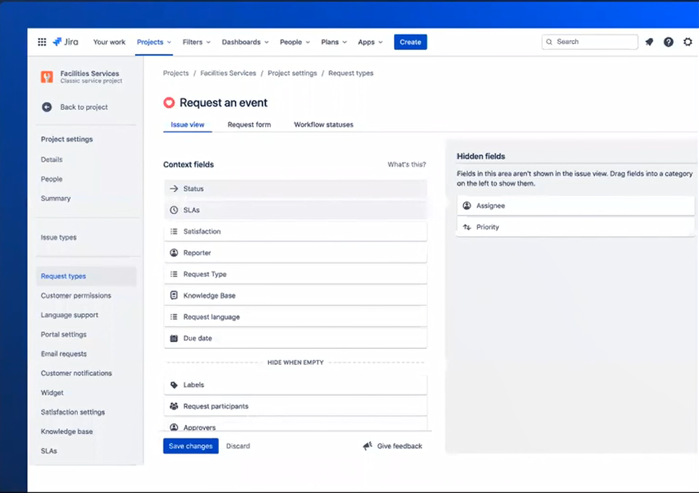Go to Projects in the breadcrumb
This screenshot has width=699, height=493.
point(176,73)
